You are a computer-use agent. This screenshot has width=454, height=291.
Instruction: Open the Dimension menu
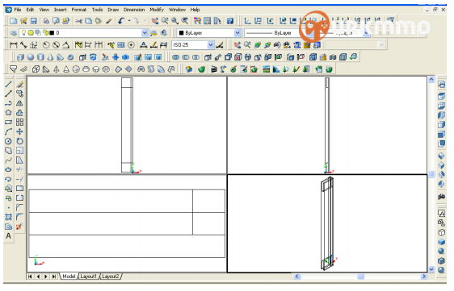134,10
